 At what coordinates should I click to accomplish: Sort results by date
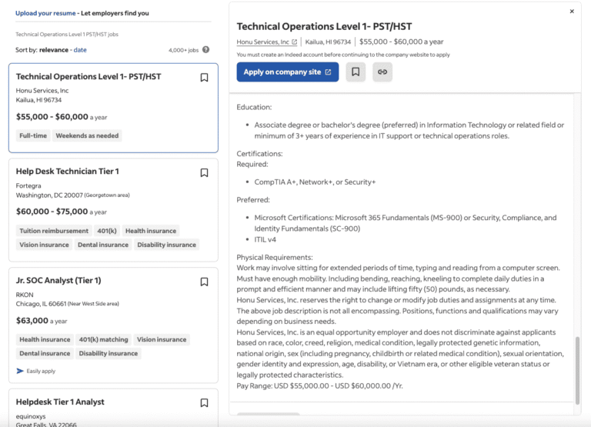(80, 50)
